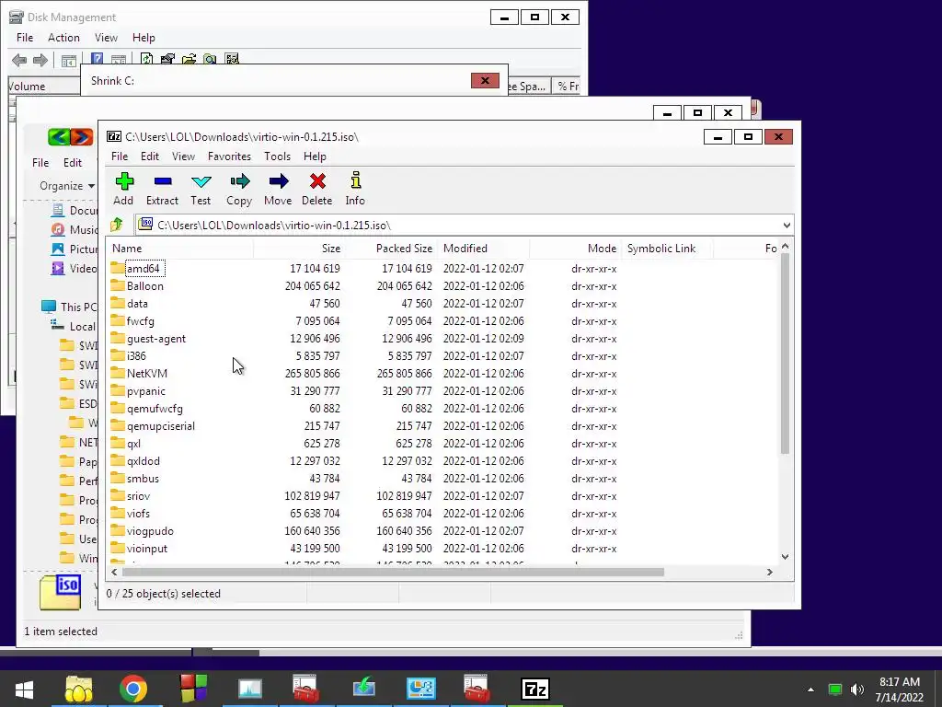Choose the Move toolbar icon
This screenshot has width=942, height=707.
[278, 189]
